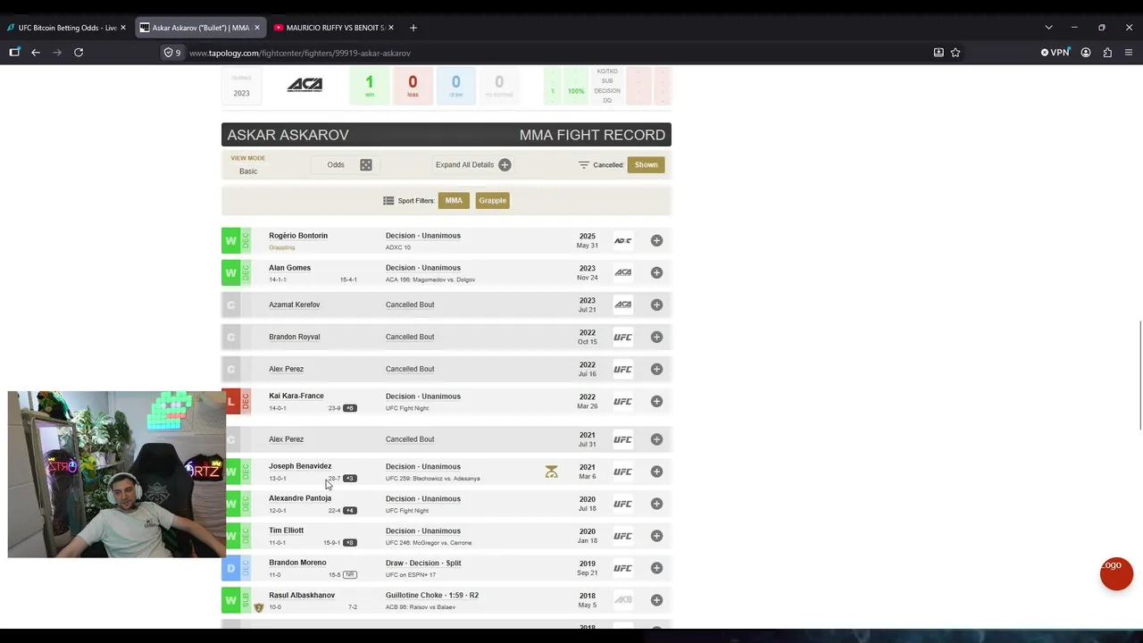Click the "UFC on ESPN+ 17" event text
The width and height of the screenshot is (1143, 643).
pyautogui.click(x=411, y=575)
